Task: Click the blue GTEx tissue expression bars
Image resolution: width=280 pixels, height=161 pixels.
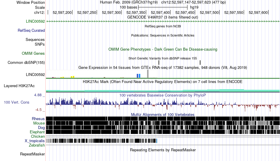Action: tap(139, 76)
